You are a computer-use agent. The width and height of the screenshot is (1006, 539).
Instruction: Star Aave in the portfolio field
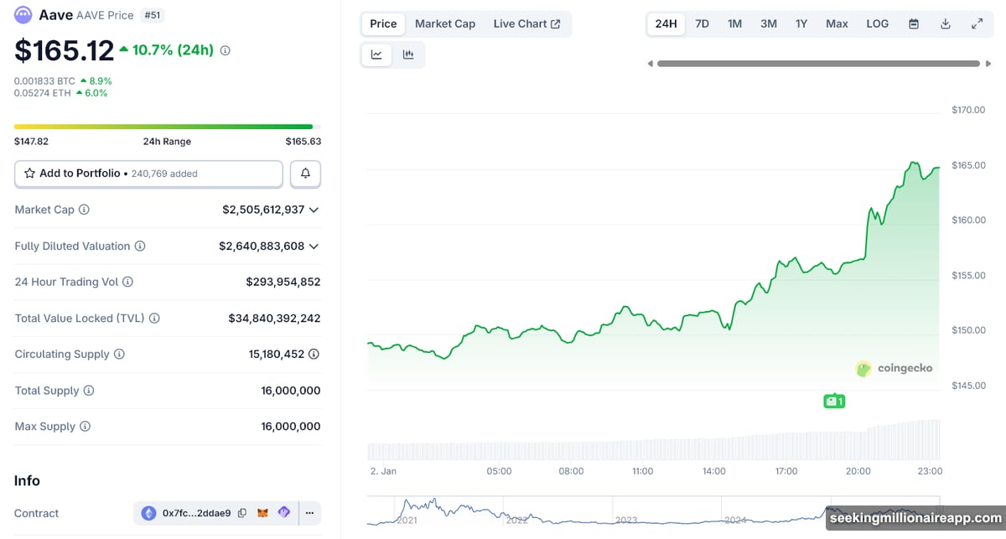tap(30, 173)
